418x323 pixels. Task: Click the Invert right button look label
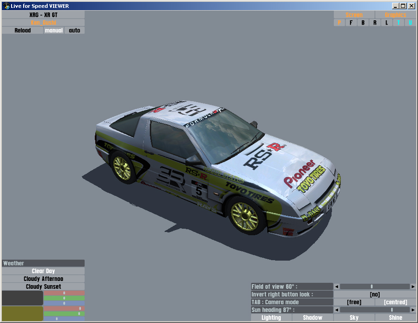pyautogui.click(x=292, y=294)
